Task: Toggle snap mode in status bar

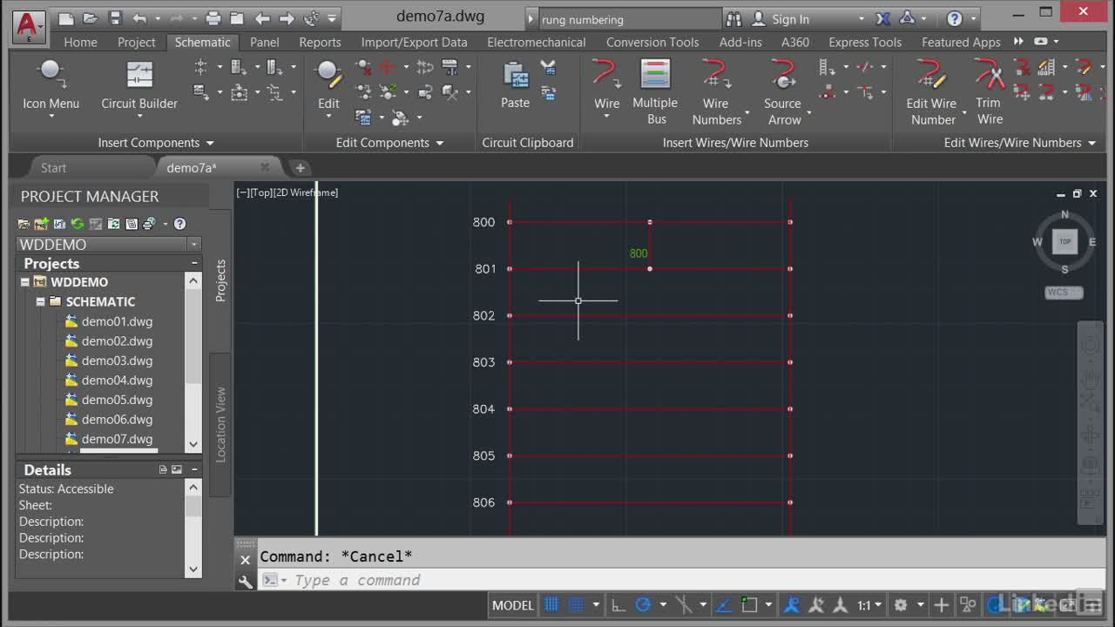Action: point(576,604)
